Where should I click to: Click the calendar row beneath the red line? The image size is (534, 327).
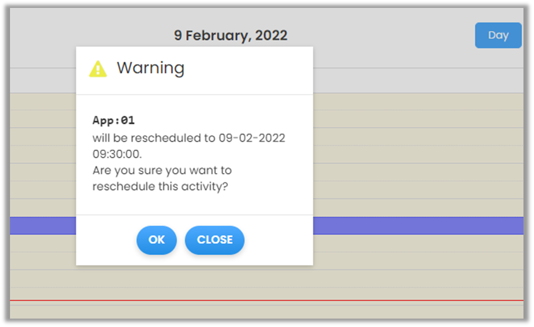coord(263,311)
